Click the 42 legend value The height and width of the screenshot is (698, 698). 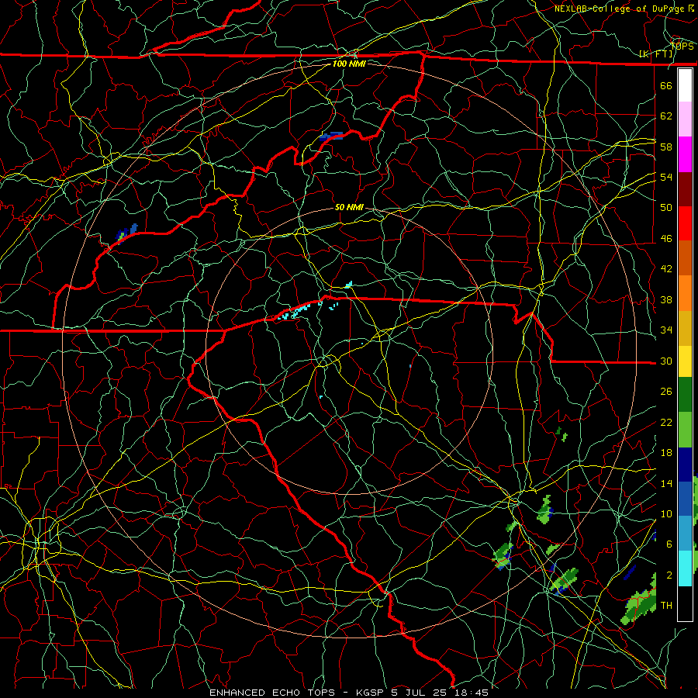666,269
